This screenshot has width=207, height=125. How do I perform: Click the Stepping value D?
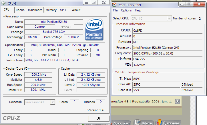click(x=98, y=50)
